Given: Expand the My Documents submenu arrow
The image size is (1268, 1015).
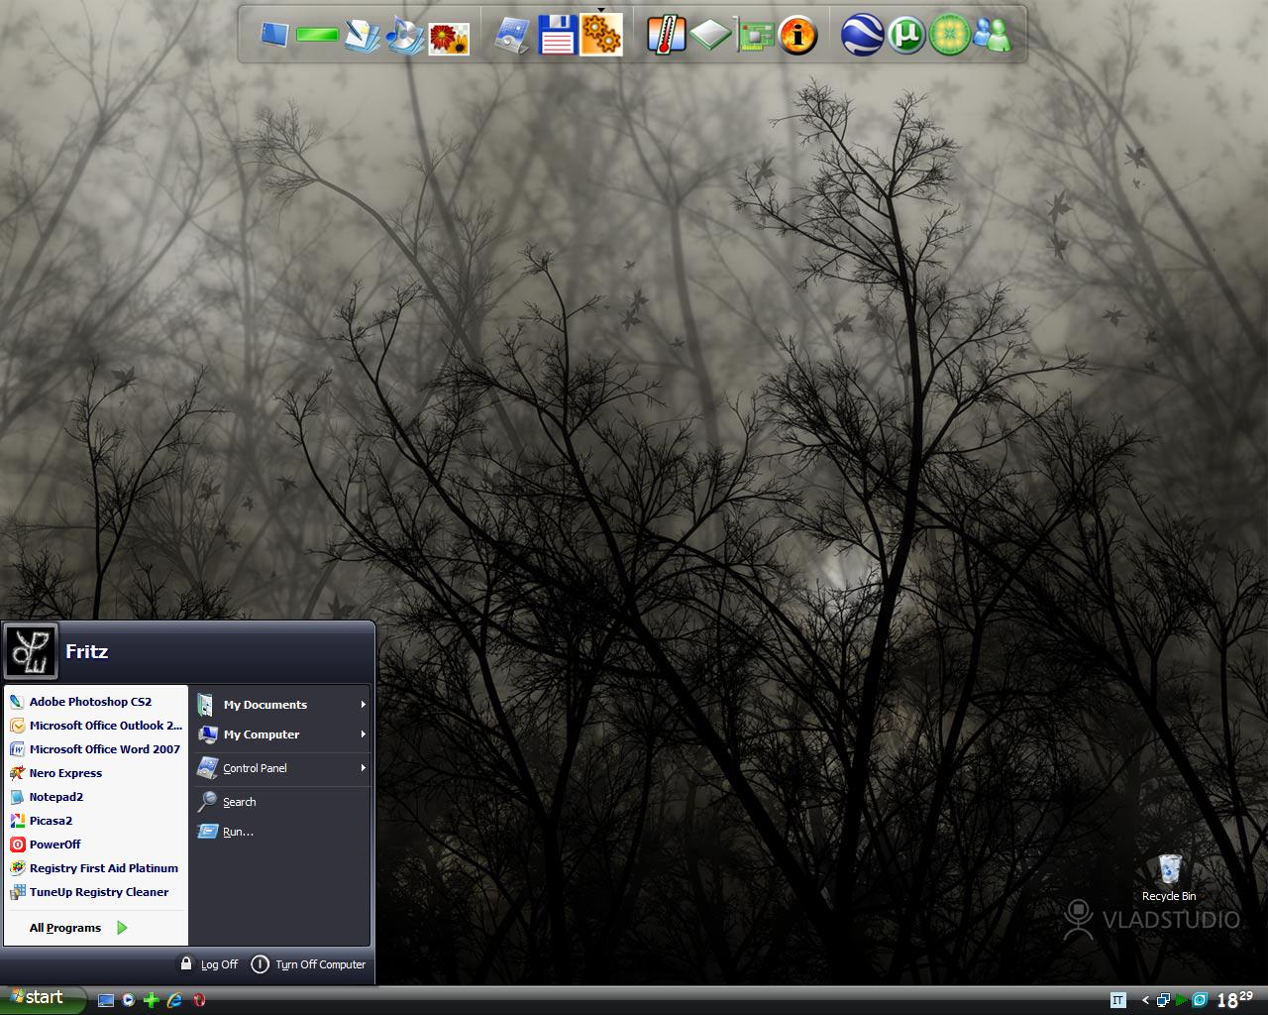Looking at the screenshot, I should [x=364, y=705].
